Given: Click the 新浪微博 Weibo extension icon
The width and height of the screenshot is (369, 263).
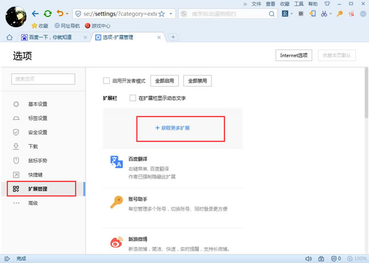Looking at the screenshot, I should (x=117, y=243).
